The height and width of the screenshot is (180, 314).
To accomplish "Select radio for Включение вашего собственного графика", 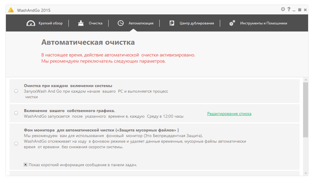I will [x=16, y=113].
